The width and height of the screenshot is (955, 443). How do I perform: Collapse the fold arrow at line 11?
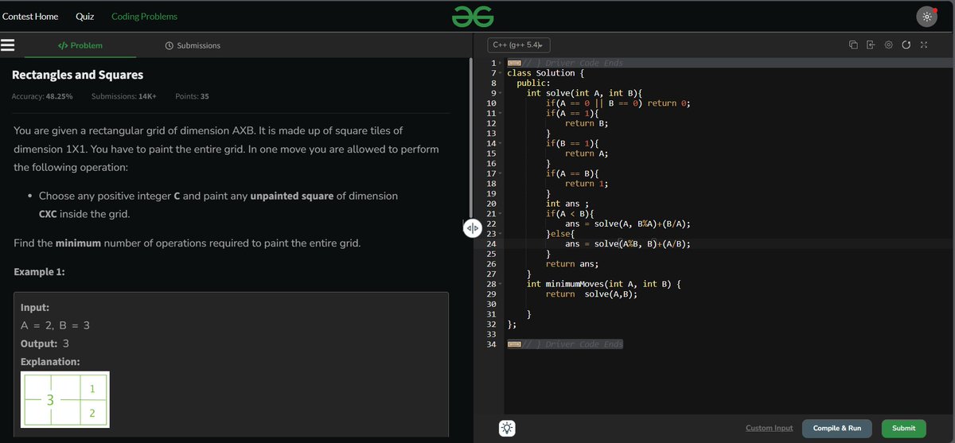pyautogui.click(x=500, y=113)
